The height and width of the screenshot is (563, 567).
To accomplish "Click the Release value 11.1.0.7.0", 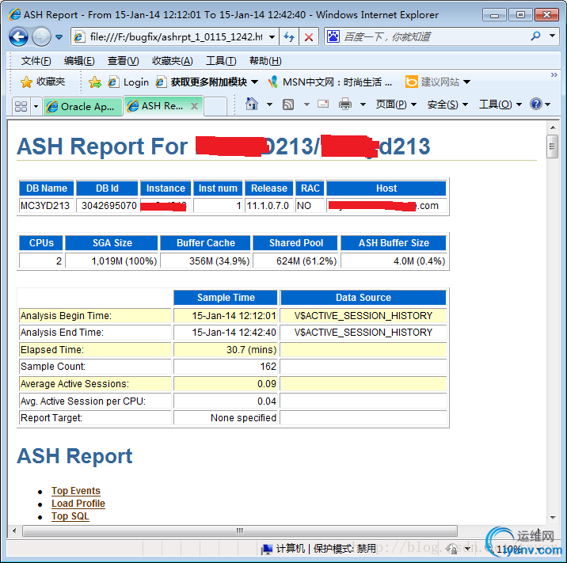I will click(268, 205).
